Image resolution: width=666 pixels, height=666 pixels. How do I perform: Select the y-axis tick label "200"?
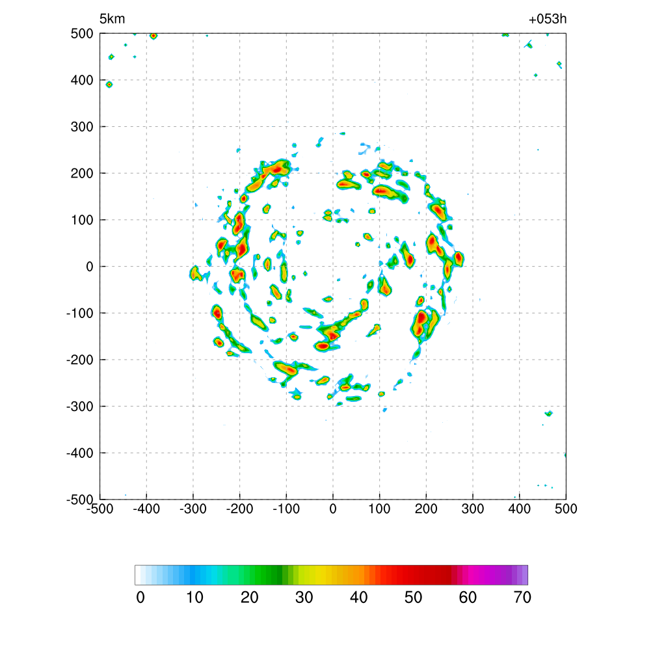point(82,173)
